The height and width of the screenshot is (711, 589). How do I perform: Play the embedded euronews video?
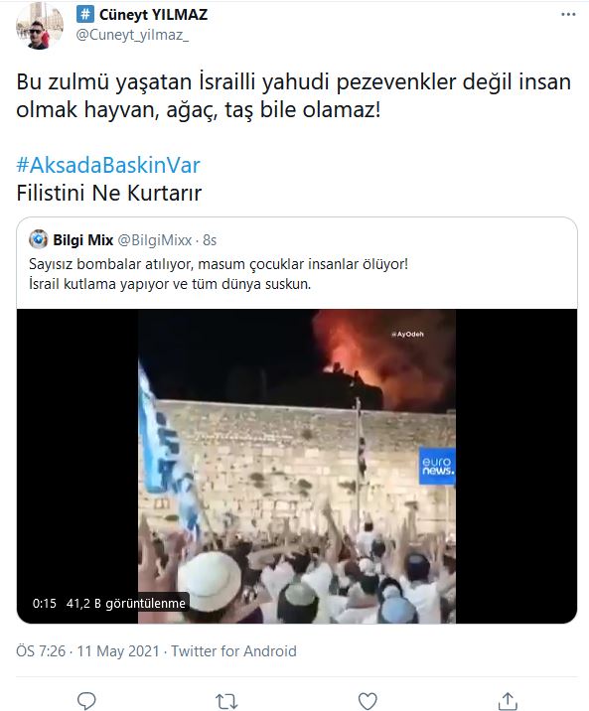click(297, 466)
